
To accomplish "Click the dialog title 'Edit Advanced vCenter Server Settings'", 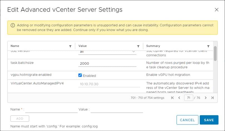I will click(65, 10).
